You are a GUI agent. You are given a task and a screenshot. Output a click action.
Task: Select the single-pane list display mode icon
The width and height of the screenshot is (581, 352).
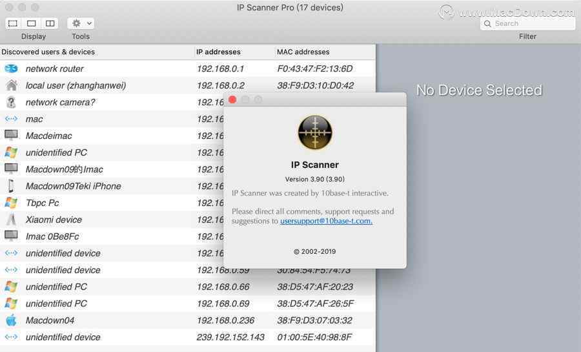pos(13,23)
